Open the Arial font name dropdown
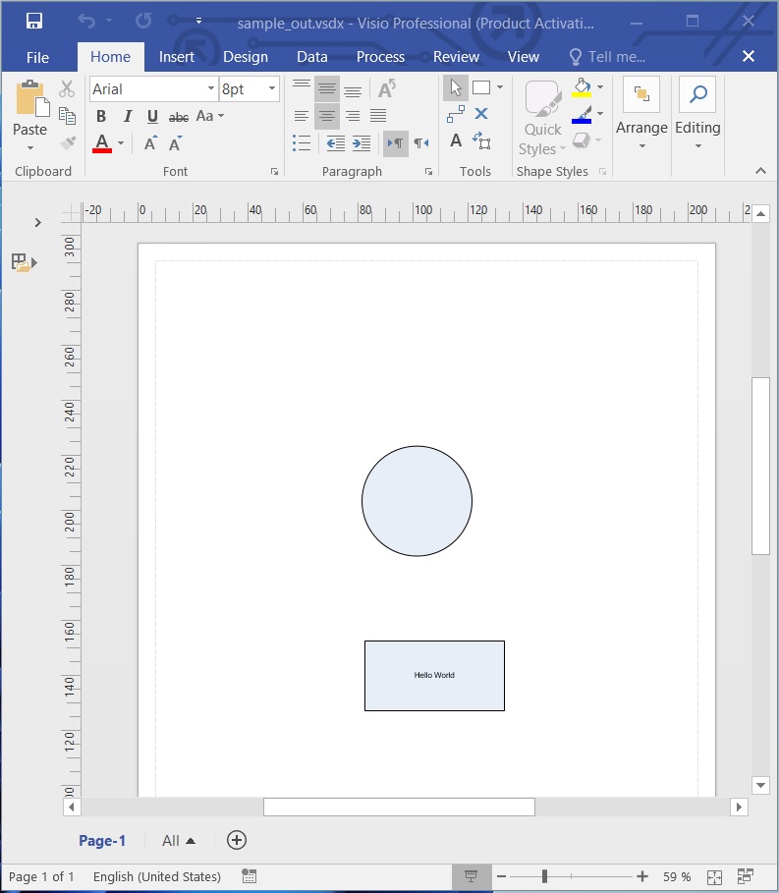The image size is (779, 893). click(210, 89)
